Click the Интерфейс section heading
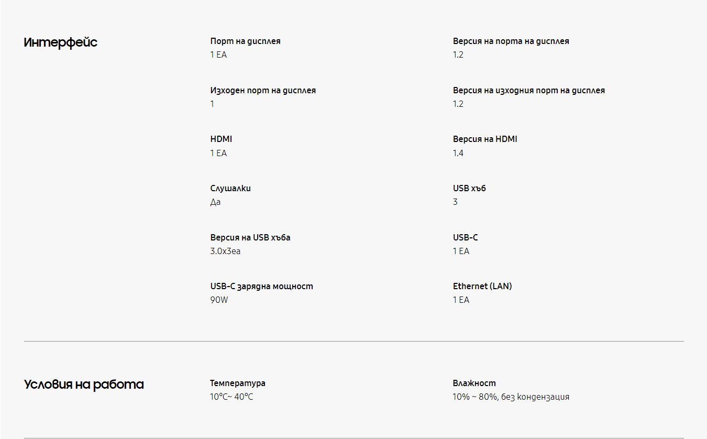Screen dimensions: 707x439 tap(61, 42)
